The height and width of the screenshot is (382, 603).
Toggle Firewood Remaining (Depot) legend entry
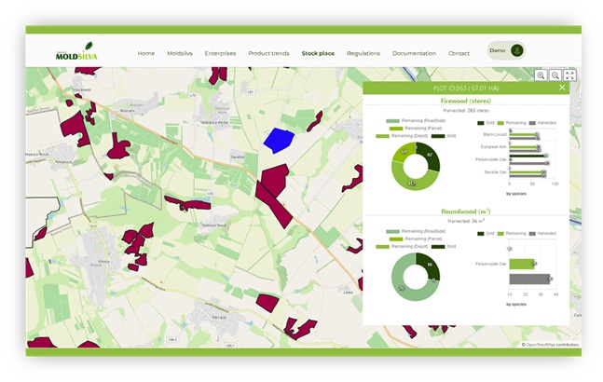tap(402, 136)
